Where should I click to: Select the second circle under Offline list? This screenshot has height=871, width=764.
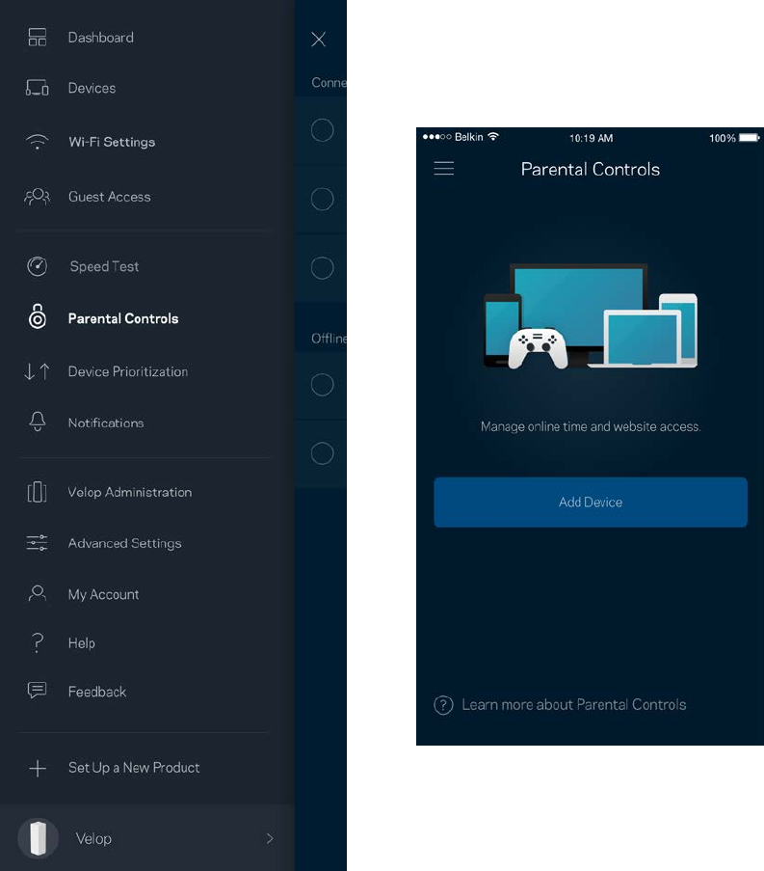pyautogui.click(x=323, y=453)
